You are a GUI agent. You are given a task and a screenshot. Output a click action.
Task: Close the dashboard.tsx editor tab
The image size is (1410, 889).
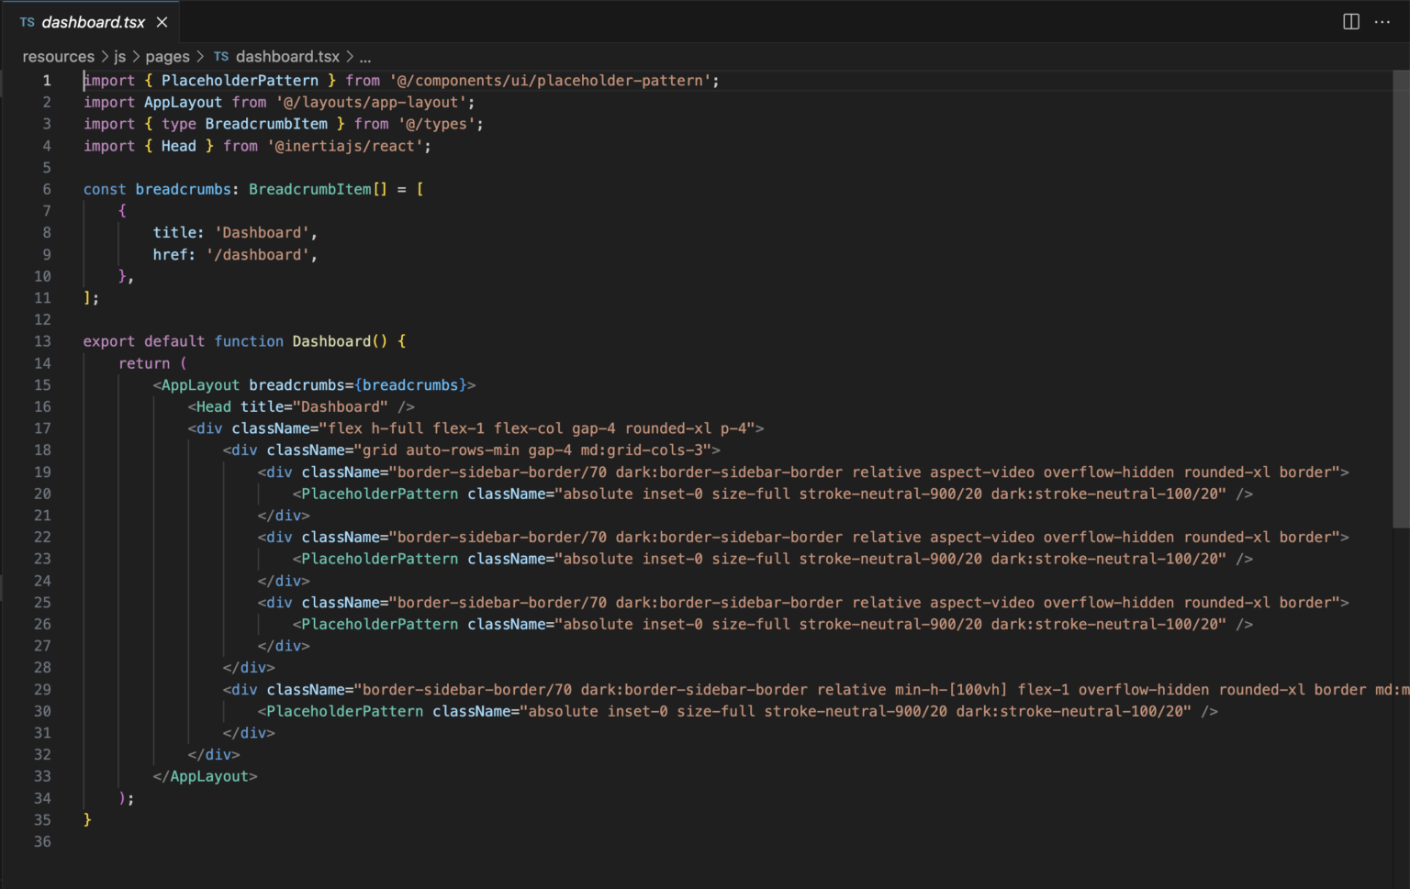(x=162, y=20)
